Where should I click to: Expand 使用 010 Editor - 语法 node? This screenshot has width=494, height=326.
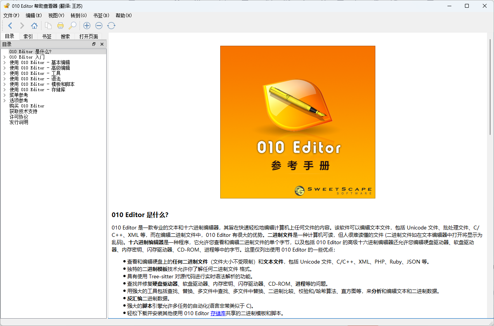point(5,79)
